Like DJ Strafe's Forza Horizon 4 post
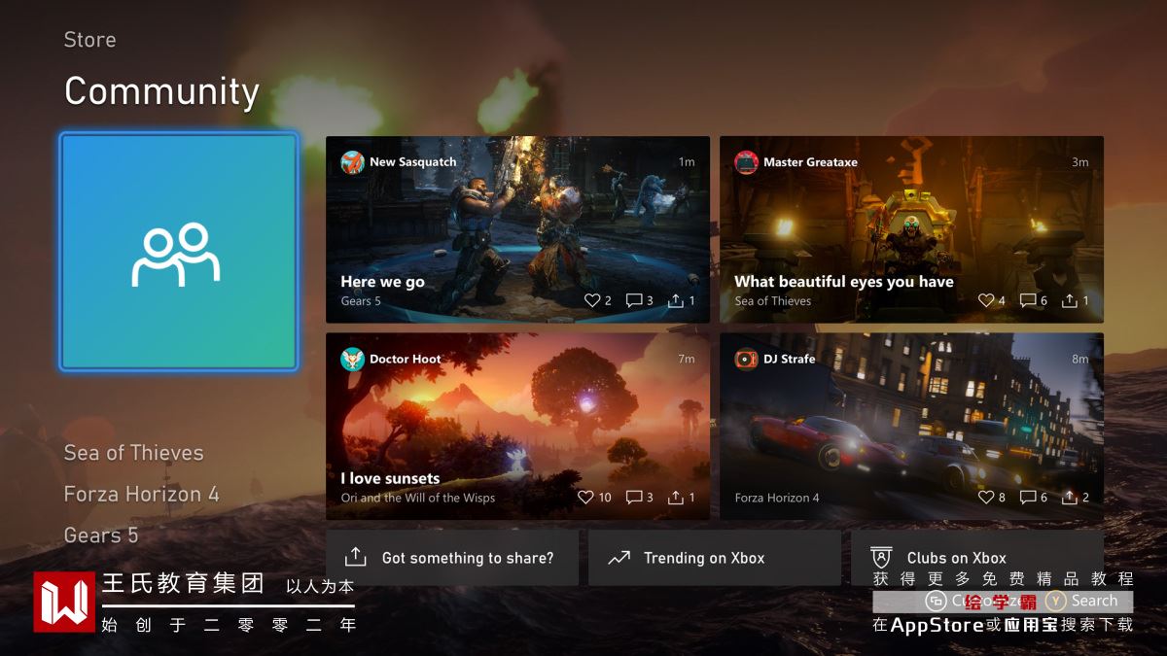This screenshot has height=656, width=1167. click(986, 497)
